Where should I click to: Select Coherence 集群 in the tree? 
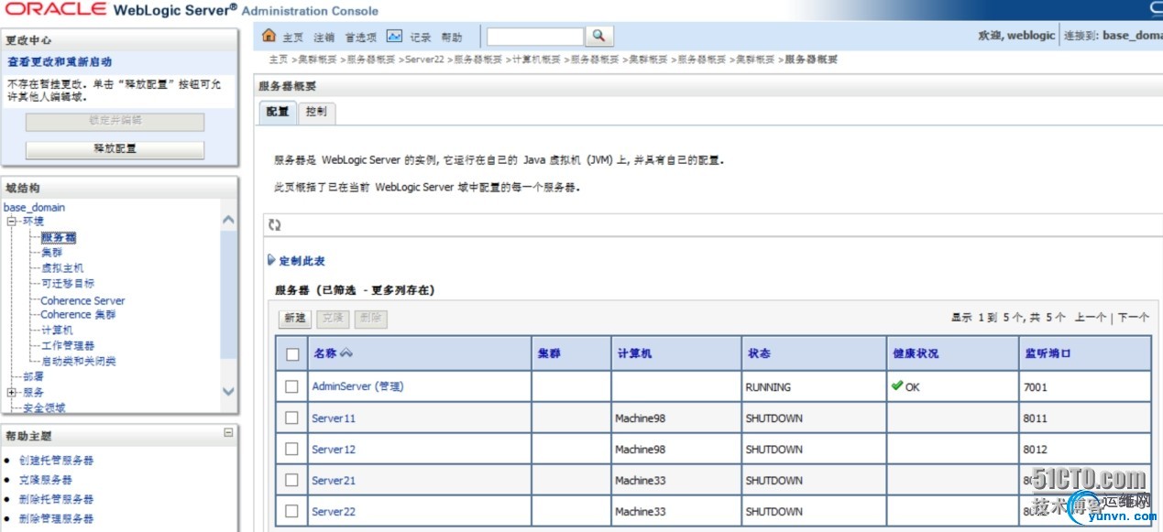[x=78, y=314]
